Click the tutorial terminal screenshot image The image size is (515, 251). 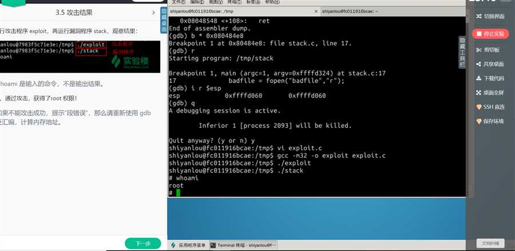(80, 57)
